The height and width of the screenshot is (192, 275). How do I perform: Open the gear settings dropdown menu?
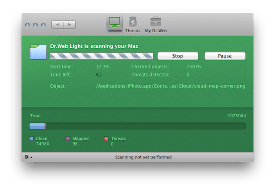(x=28, y=157)
